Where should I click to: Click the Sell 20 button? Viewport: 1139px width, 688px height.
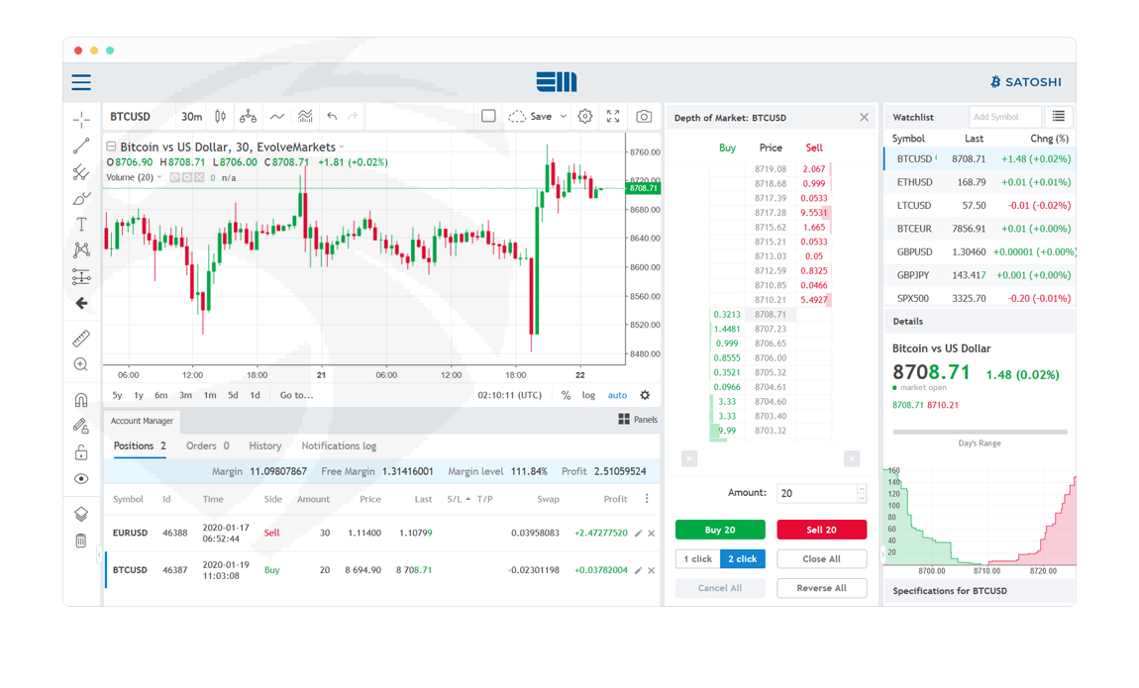point(821,530)
